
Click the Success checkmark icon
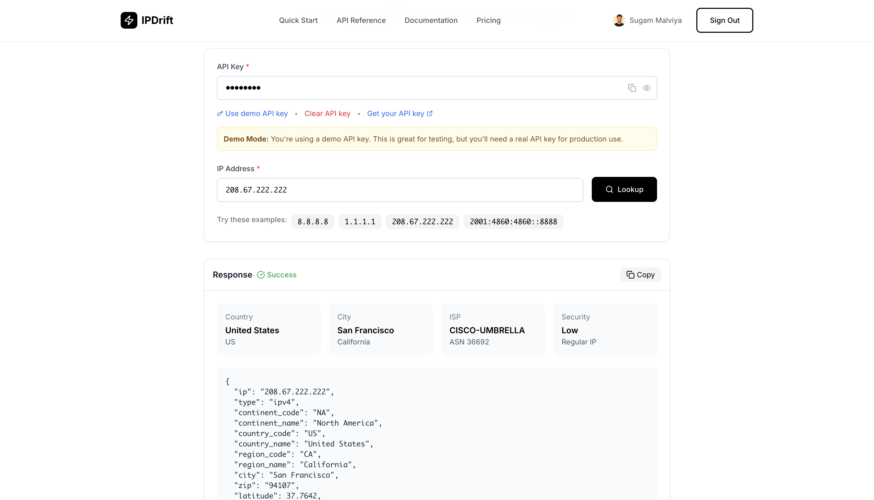click(x=261, y=275)
